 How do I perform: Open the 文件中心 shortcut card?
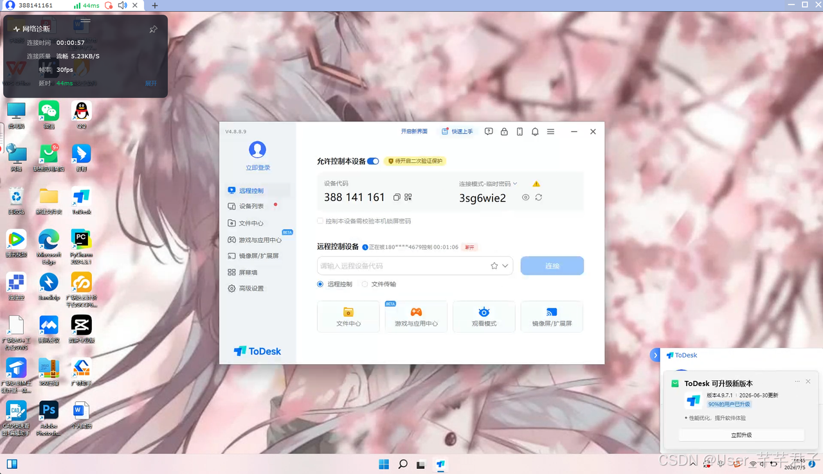click(348, 317)
